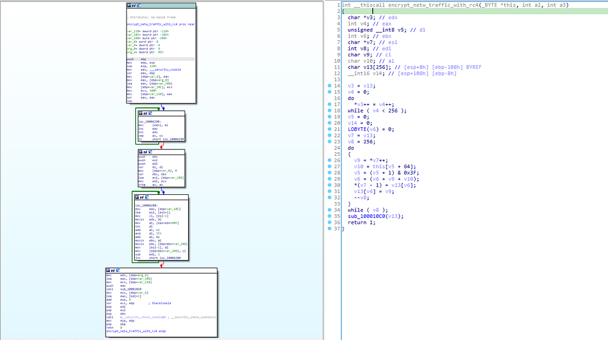Toggle breakpoint dot on pseudocode line 26
This screenshot has width=608, height=340.
[x=330, y=160]
